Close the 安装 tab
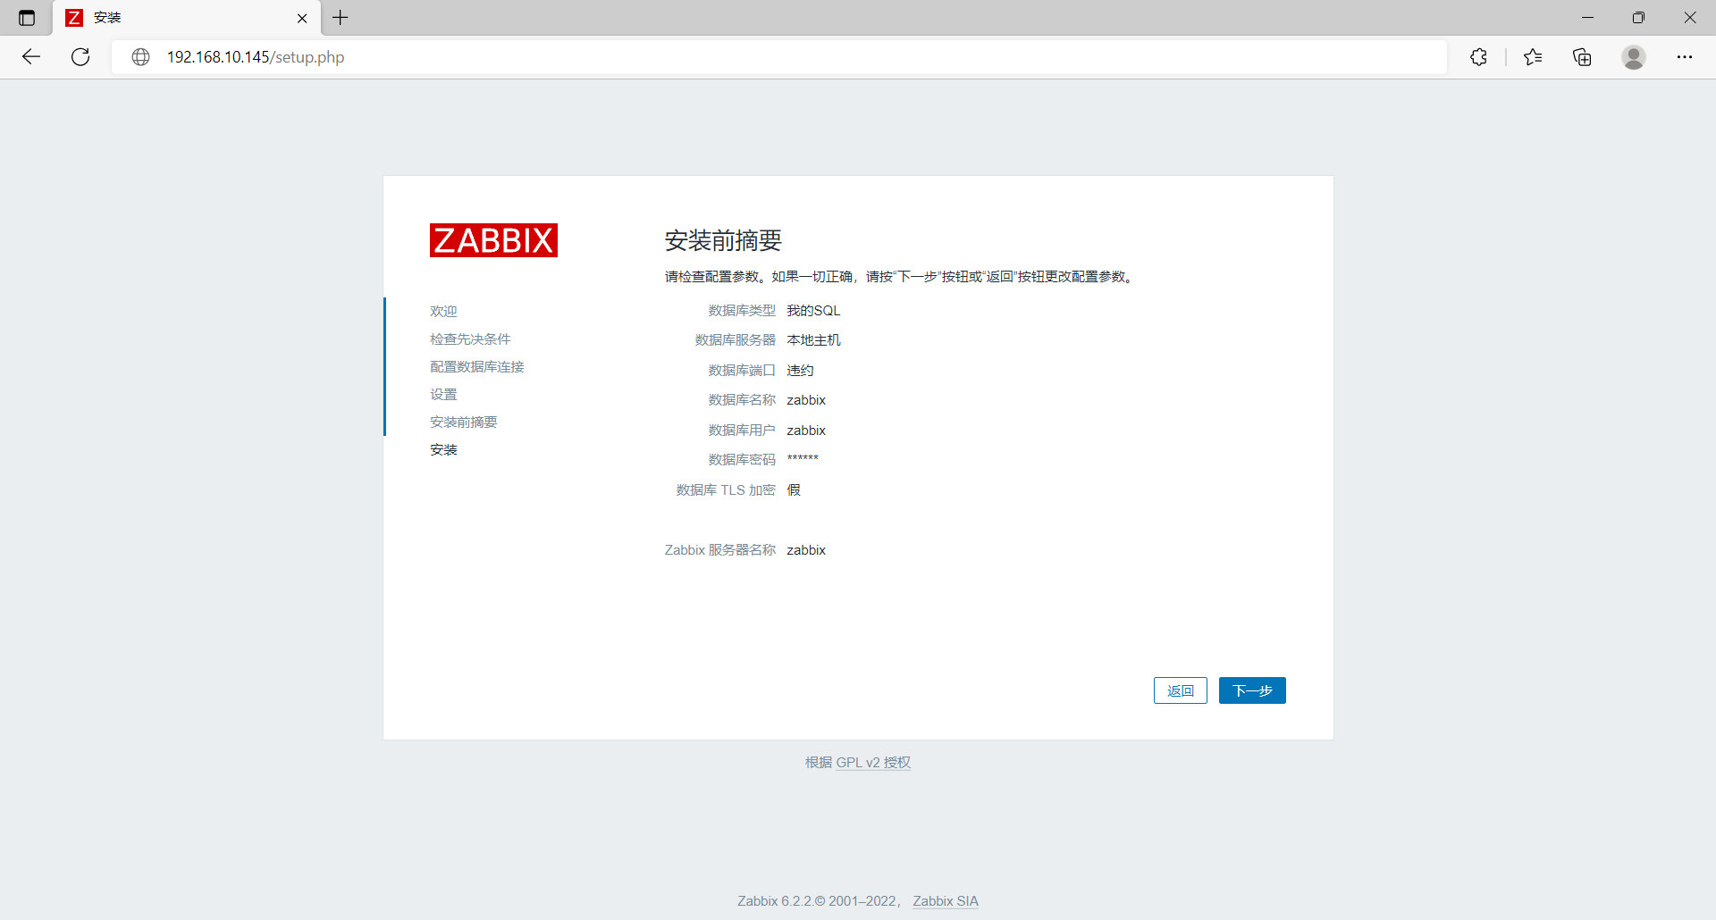Screen dimensions: 1716x920 pyautogui.click(x=302, y=18)
